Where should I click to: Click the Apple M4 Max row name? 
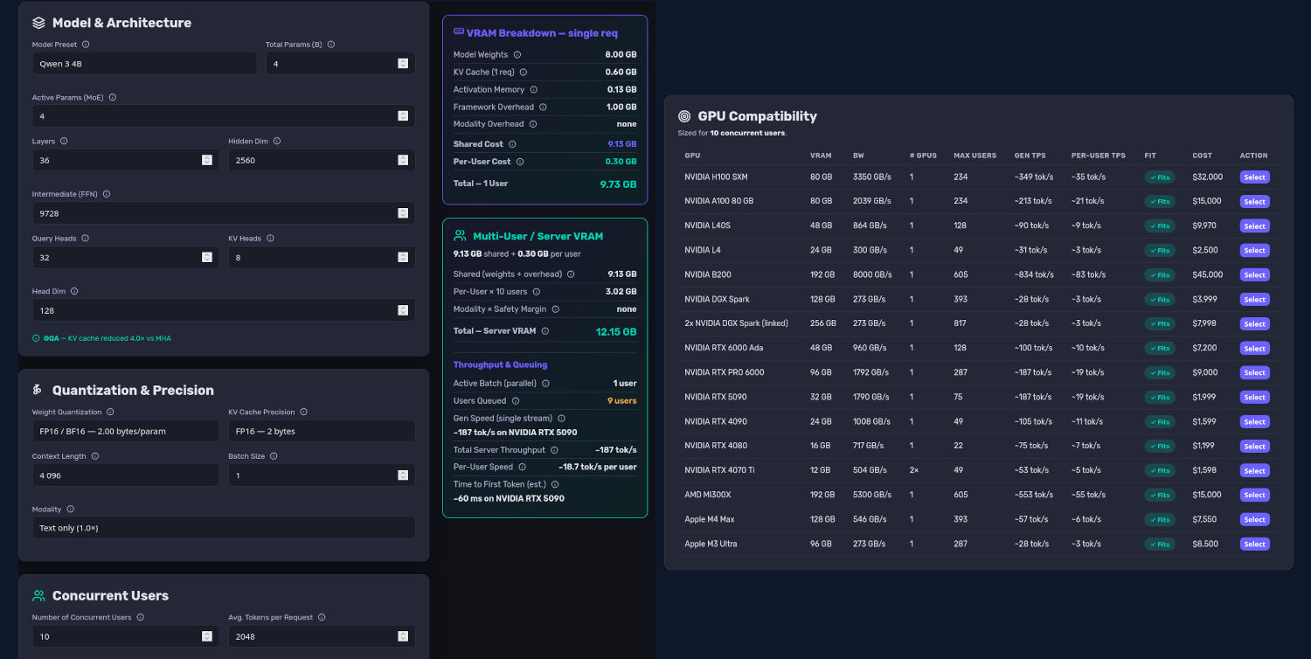(x=709, y=520)
